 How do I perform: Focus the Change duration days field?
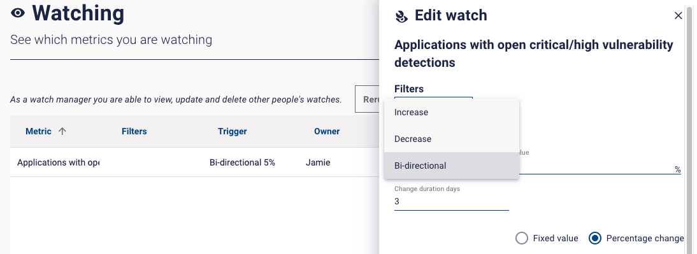pyautogui.click(x=452, y=202)
